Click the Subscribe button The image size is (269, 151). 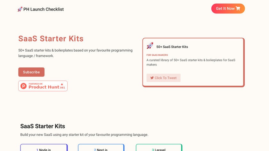click(x=31, y=72)
